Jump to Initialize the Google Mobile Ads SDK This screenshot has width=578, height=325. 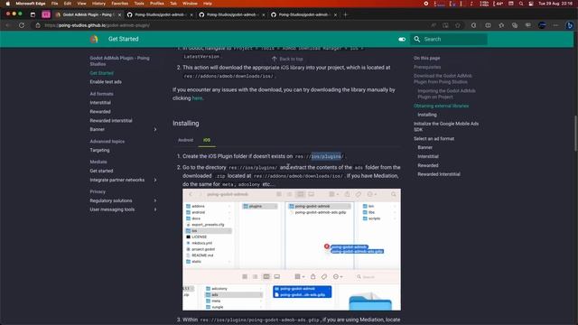[446, 126]
